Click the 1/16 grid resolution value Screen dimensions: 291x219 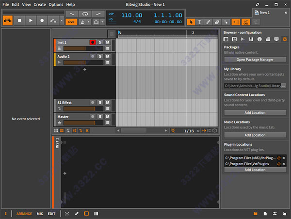pos(189,131)
